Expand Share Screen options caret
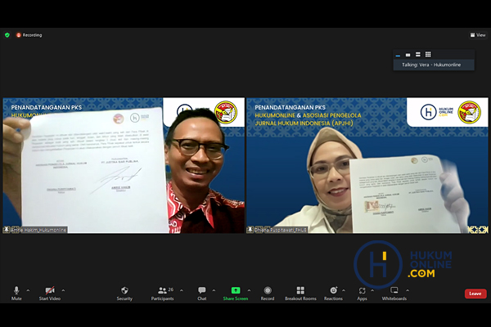Viewport: 491px width, 327px height. [249, 290]
